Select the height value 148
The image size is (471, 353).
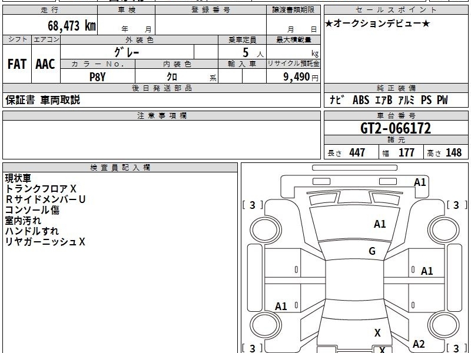(x=453, y=152)
